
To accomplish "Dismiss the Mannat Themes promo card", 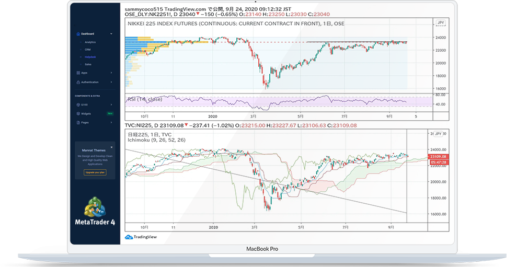I will pos(111,147).
